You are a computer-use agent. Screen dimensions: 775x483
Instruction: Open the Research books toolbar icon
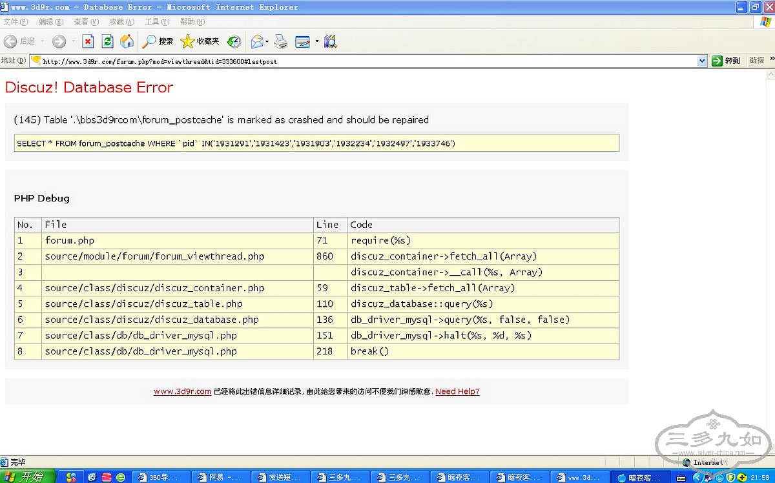click(x=330, y=41)
